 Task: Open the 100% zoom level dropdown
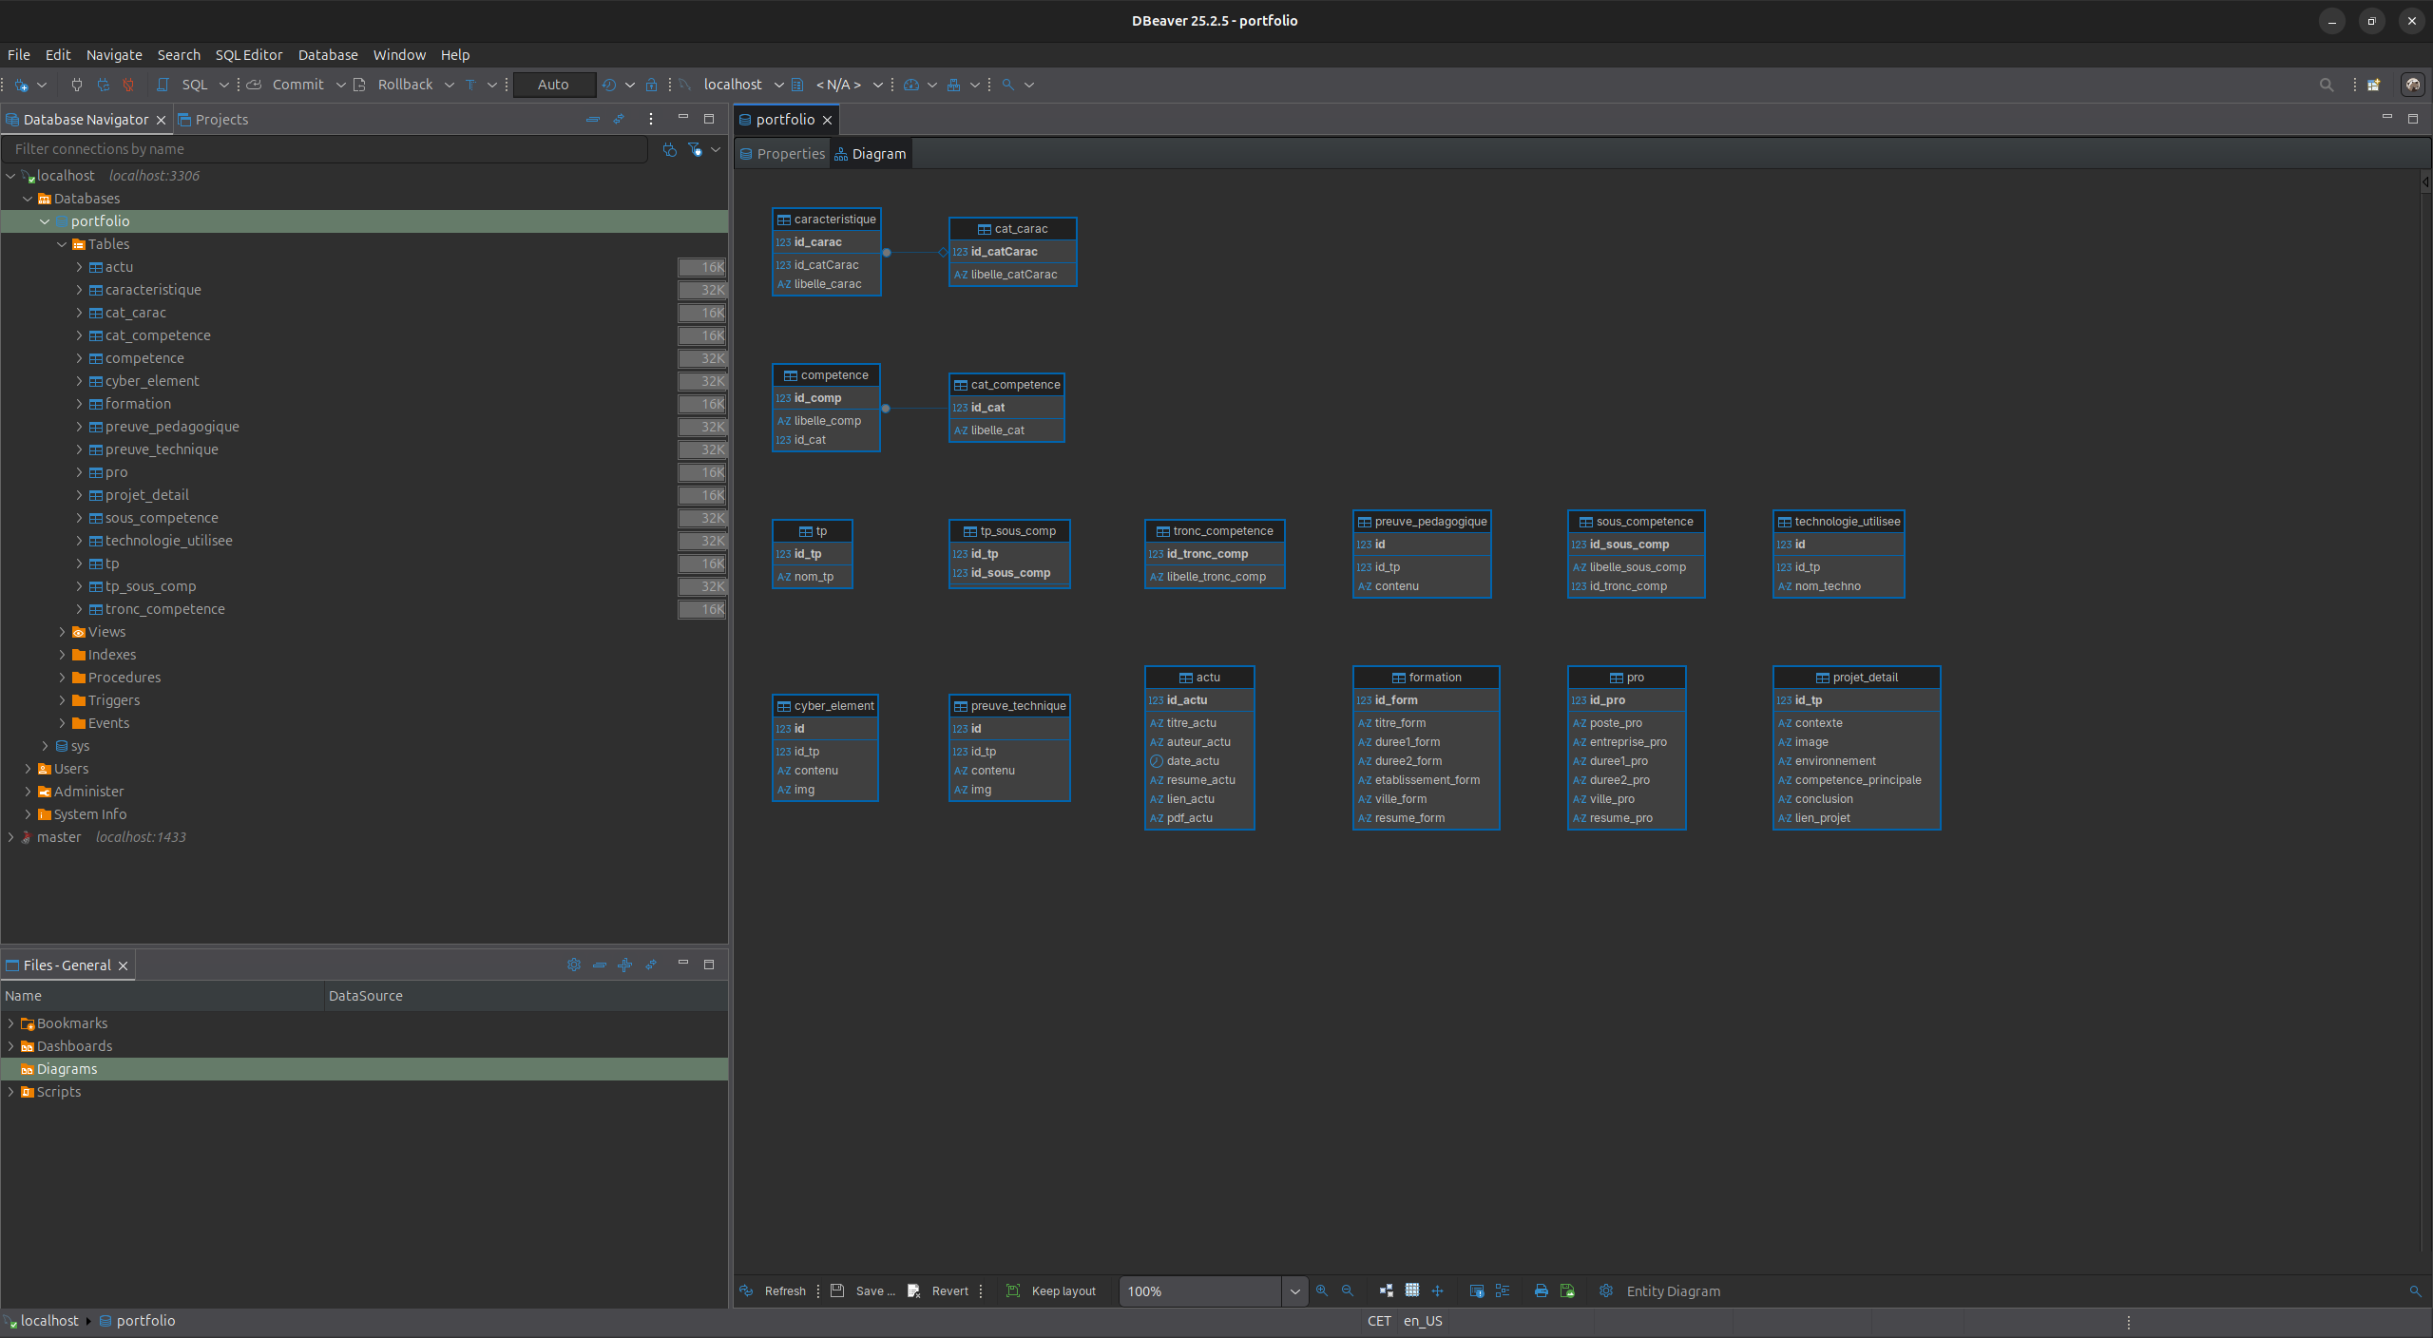[x=1293, y=1290]
